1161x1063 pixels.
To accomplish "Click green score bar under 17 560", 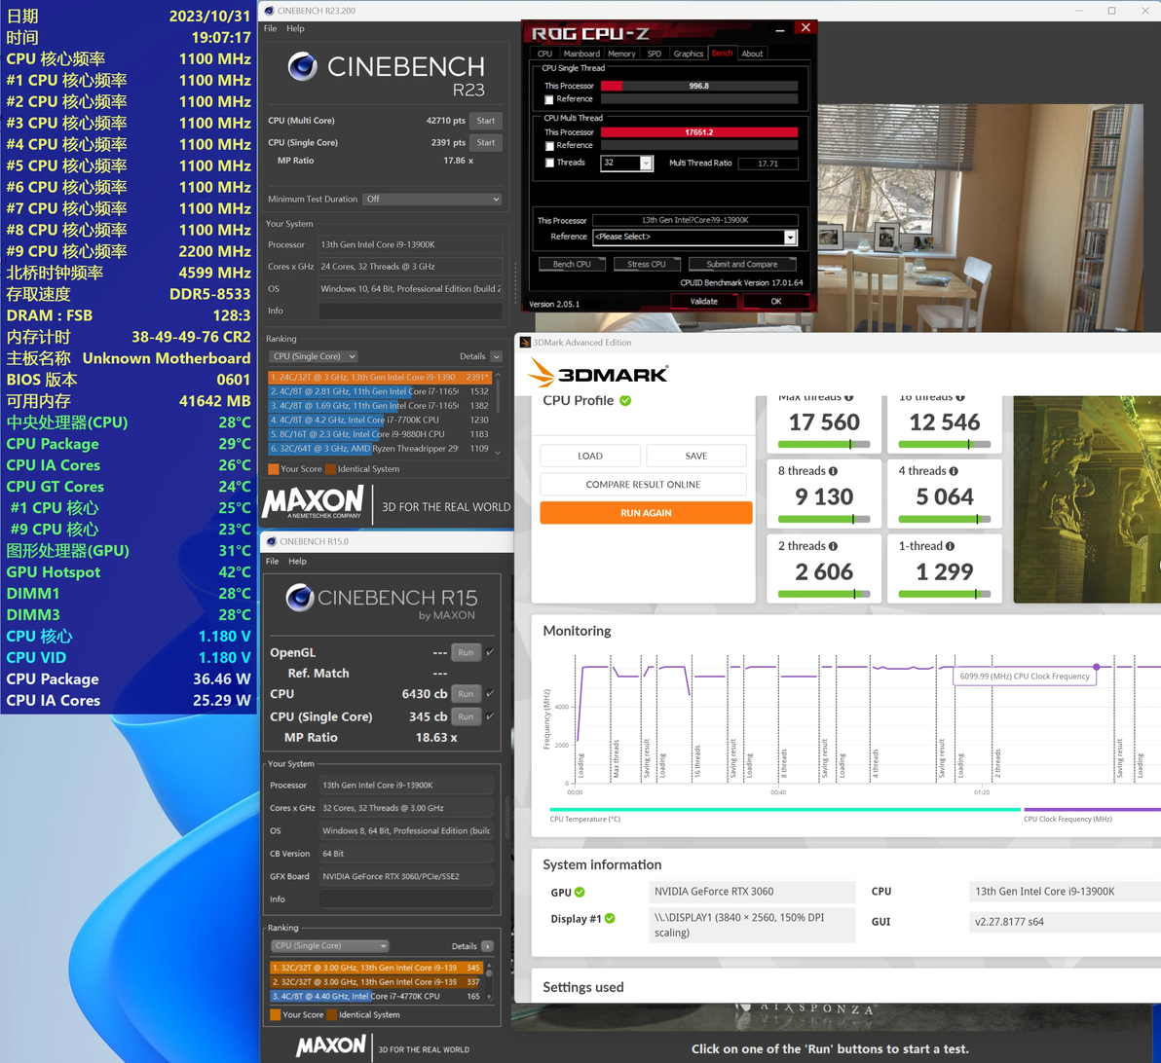I will click(x=824, y=445).
